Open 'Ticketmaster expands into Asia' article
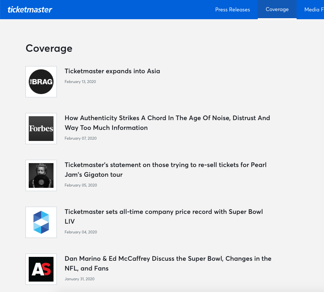 point(112,71)
